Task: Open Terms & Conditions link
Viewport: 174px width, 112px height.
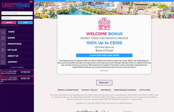Action: 68,90
